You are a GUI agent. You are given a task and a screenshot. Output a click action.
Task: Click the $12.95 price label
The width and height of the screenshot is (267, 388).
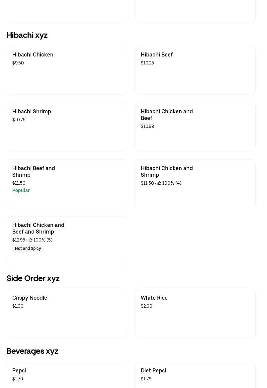(19, 240)
